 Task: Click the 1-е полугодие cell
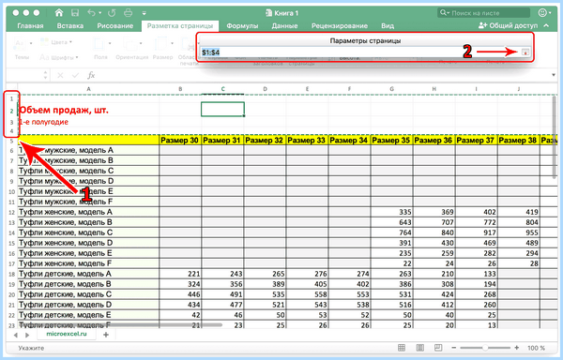44,122
